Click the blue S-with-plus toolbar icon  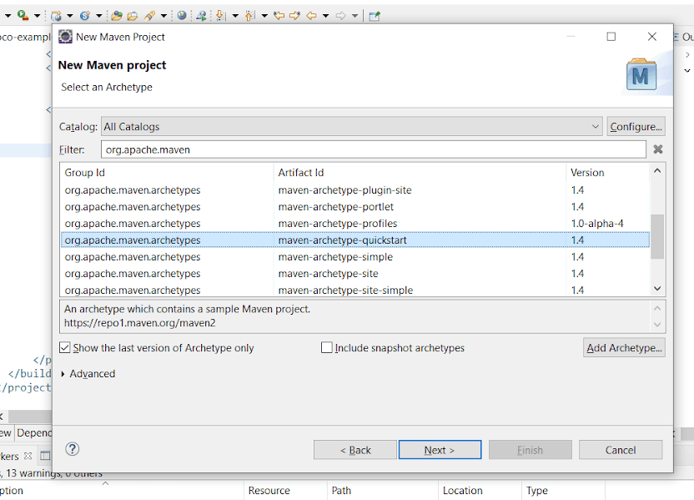pos(85,16)
